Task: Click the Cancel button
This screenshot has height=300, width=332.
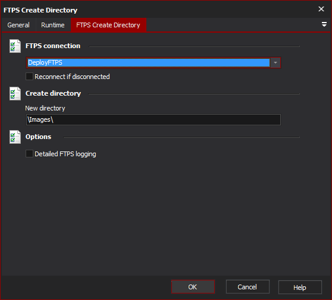Action: (x=248, y=287)
